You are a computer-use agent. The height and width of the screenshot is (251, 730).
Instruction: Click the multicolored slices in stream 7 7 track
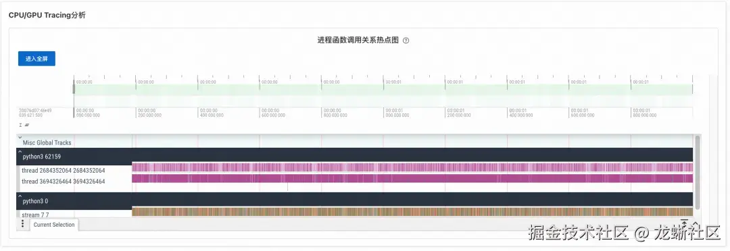pyautogui.click(x=412, y=212)
